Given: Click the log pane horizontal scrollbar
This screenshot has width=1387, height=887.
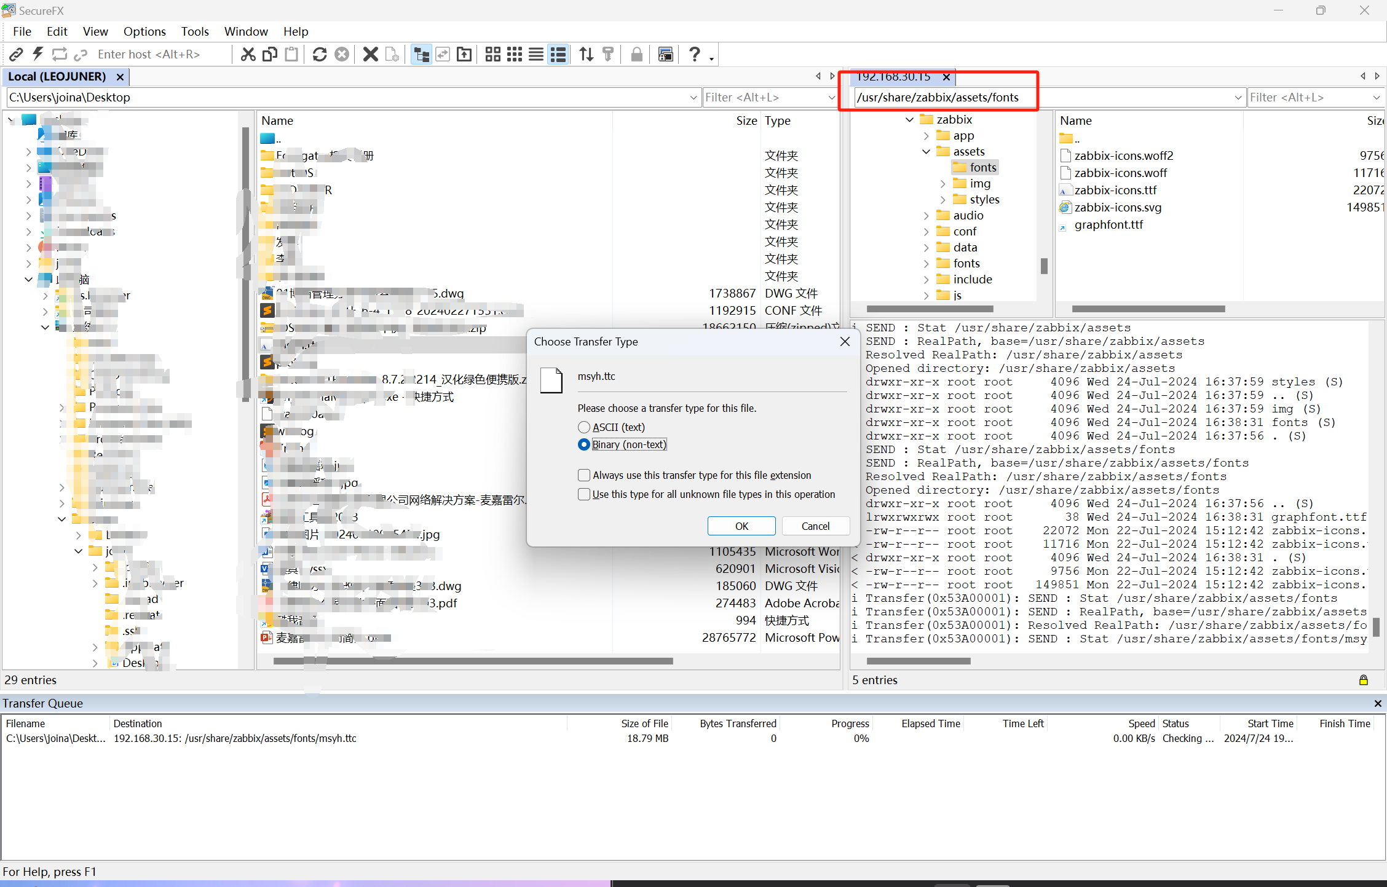Looking at the screenshot, I should point(919,661).
